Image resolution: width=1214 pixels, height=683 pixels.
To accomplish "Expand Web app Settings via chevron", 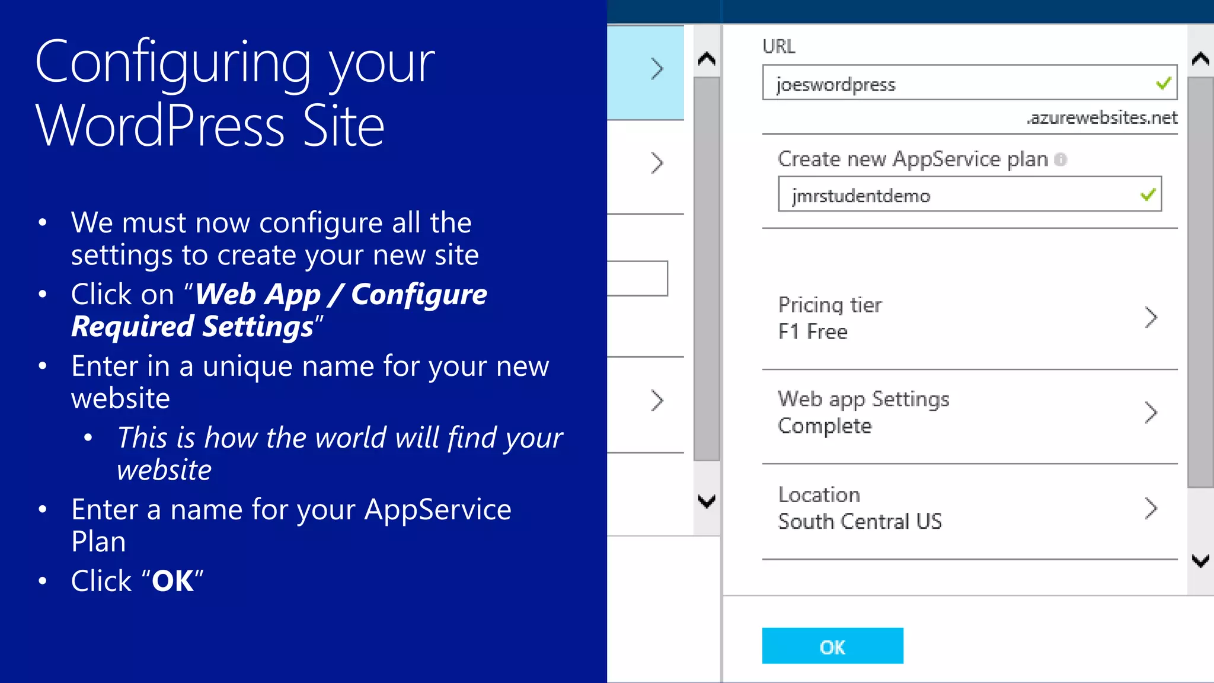I will pos(1151,413).
